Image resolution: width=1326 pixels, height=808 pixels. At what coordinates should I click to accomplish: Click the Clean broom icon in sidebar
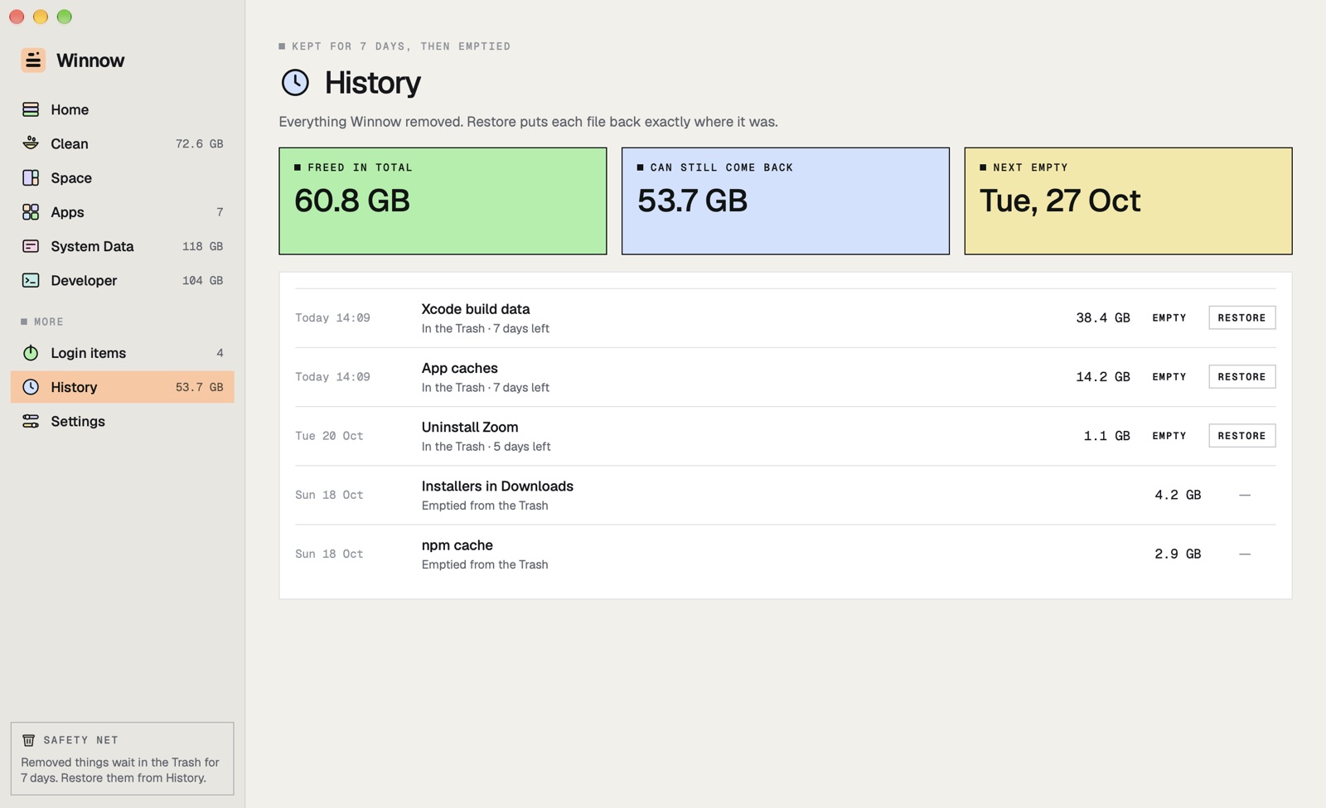pyautogui.click(x=31, y=143)
